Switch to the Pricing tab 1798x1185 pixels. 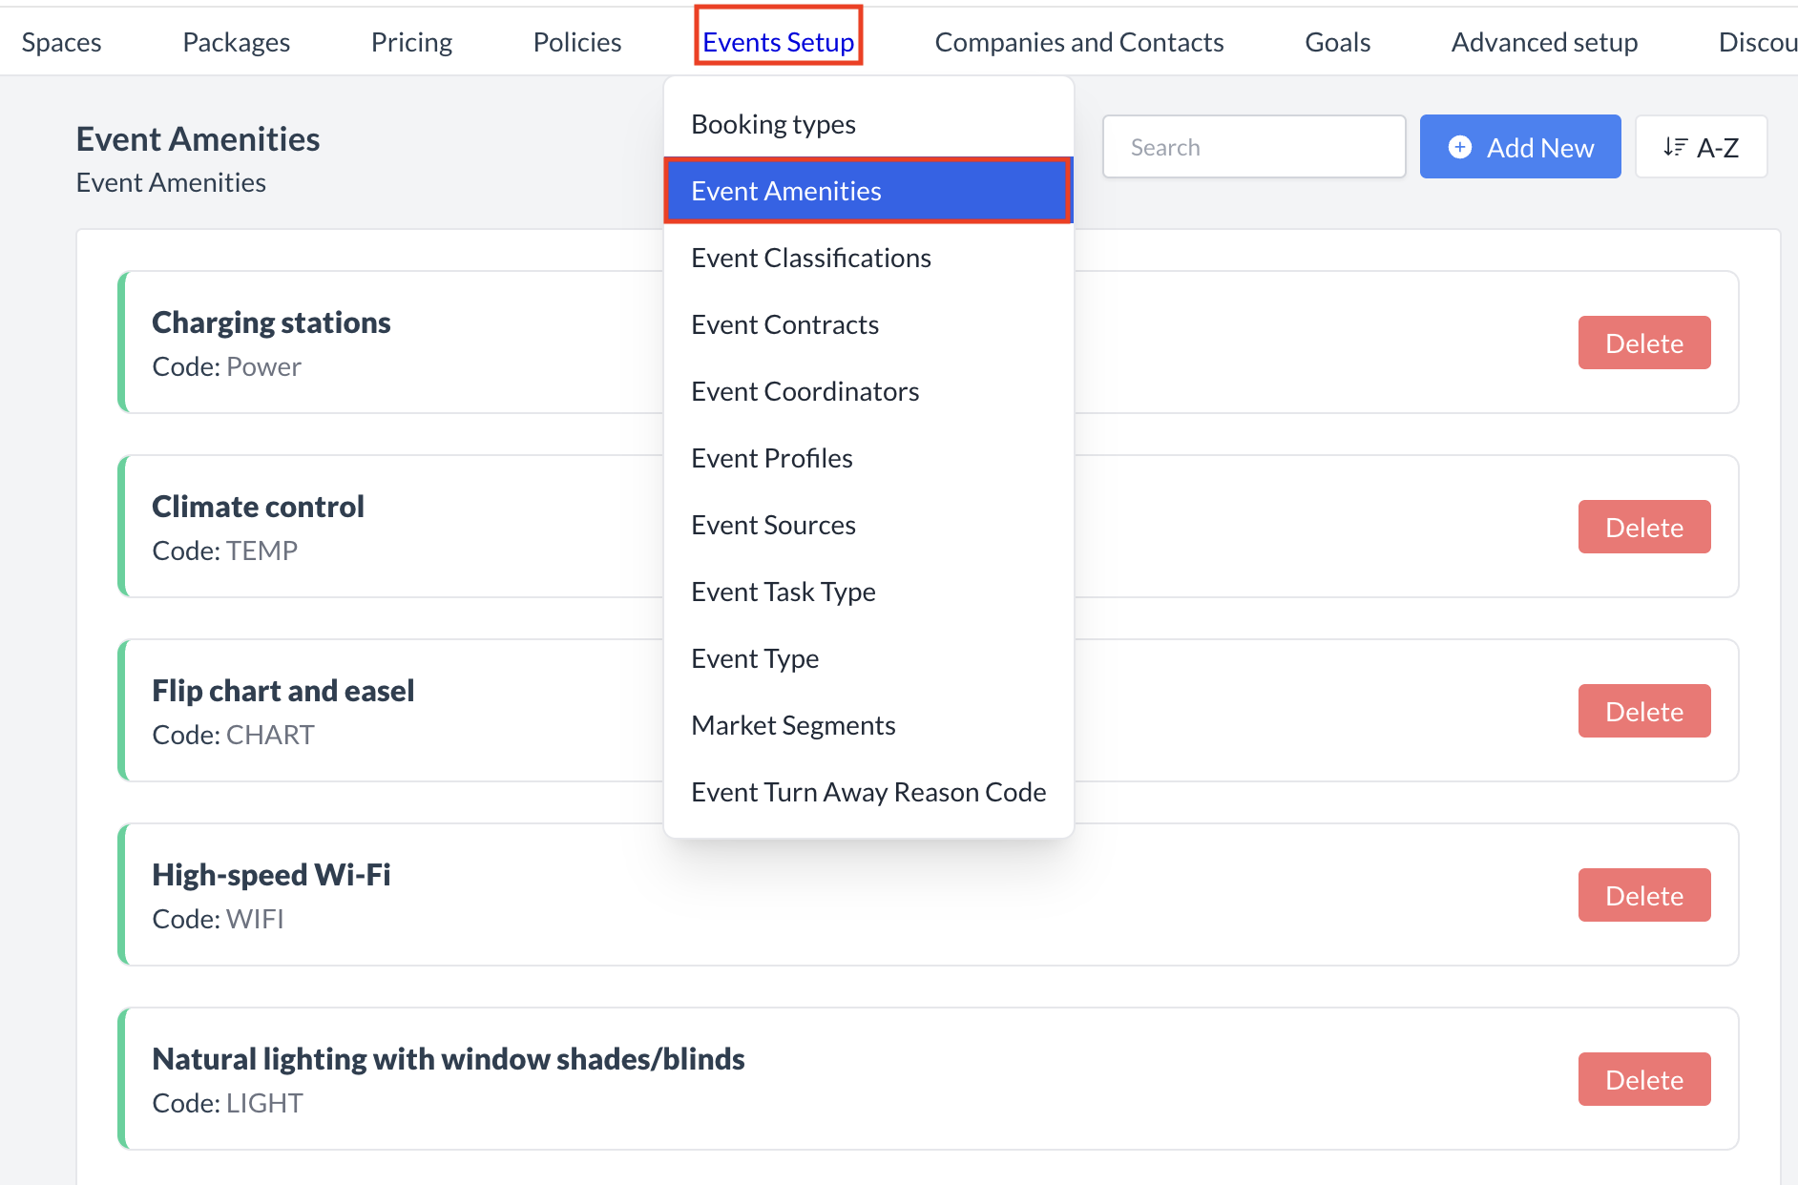[411, 42]
